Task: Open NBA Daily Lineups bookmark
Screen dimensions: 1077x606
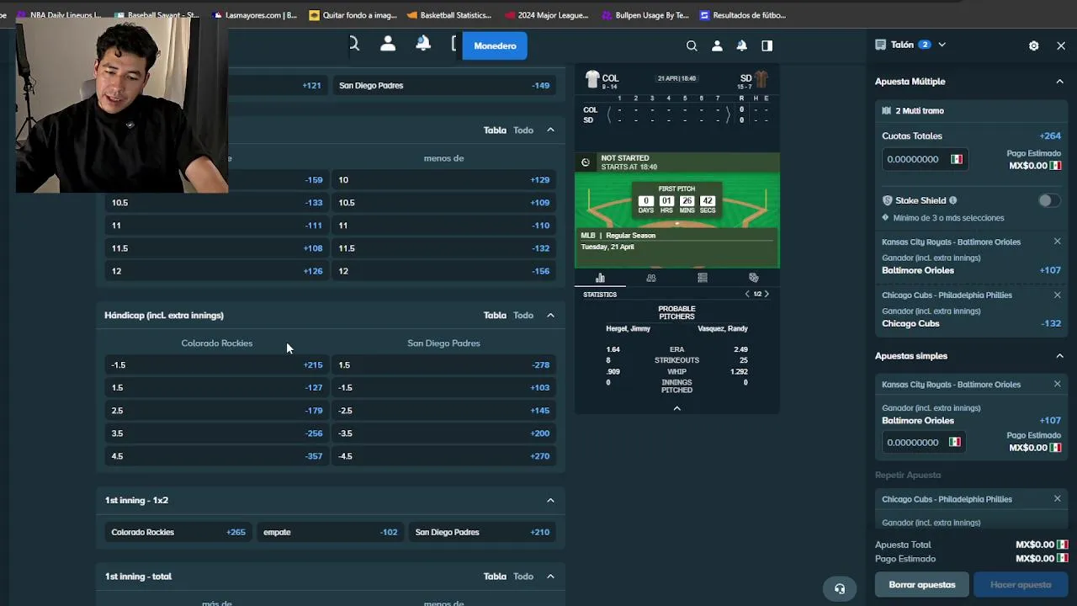Action: (59, 15)
